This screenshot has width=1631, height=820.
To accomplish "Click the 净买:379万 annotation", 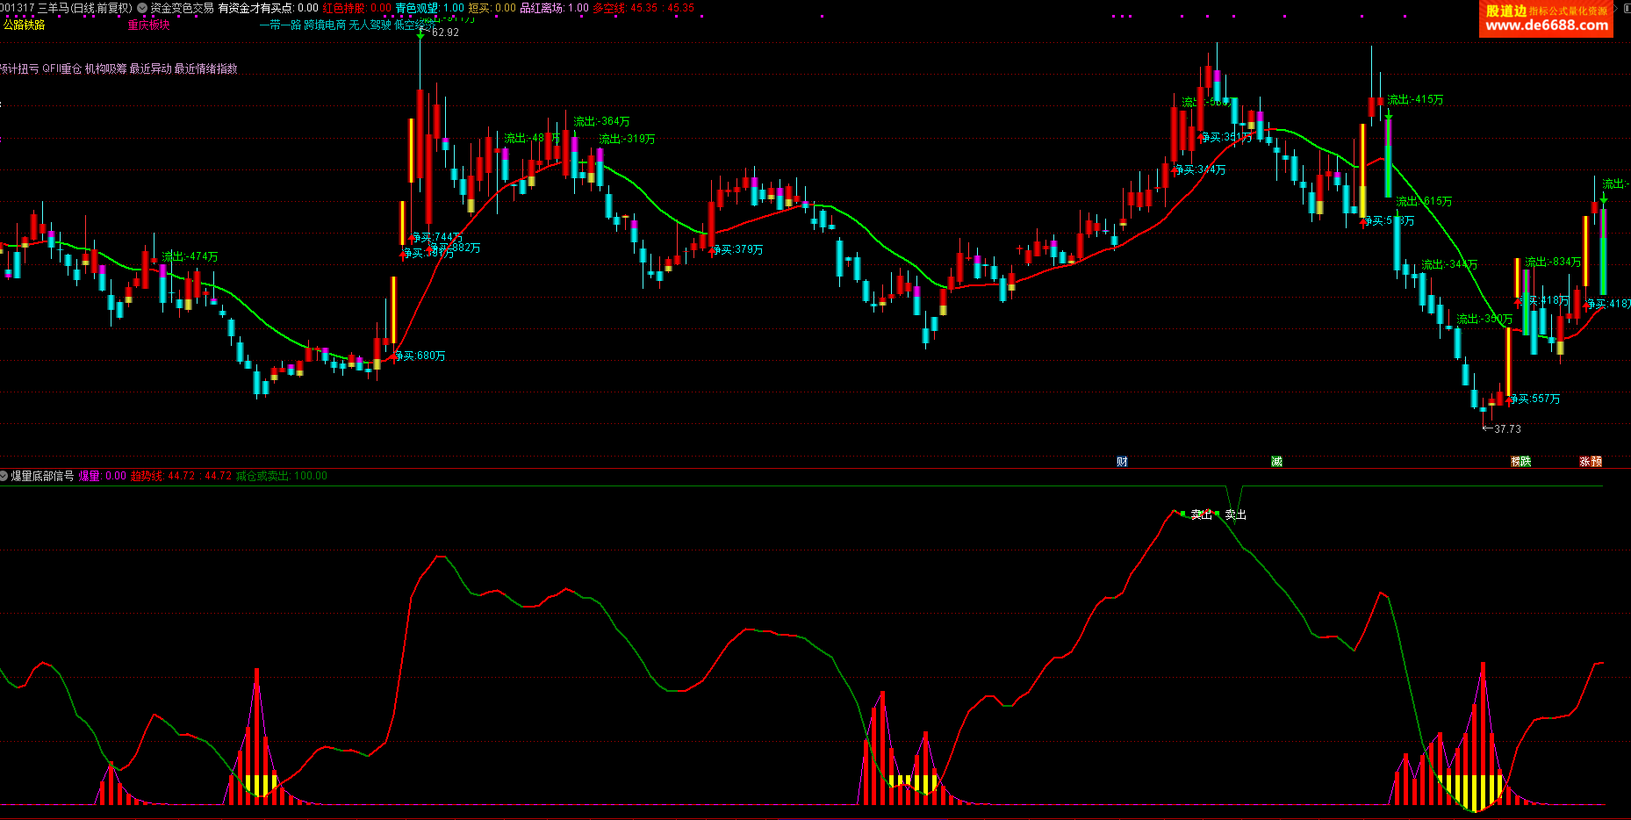I will (x=738, y=249).
